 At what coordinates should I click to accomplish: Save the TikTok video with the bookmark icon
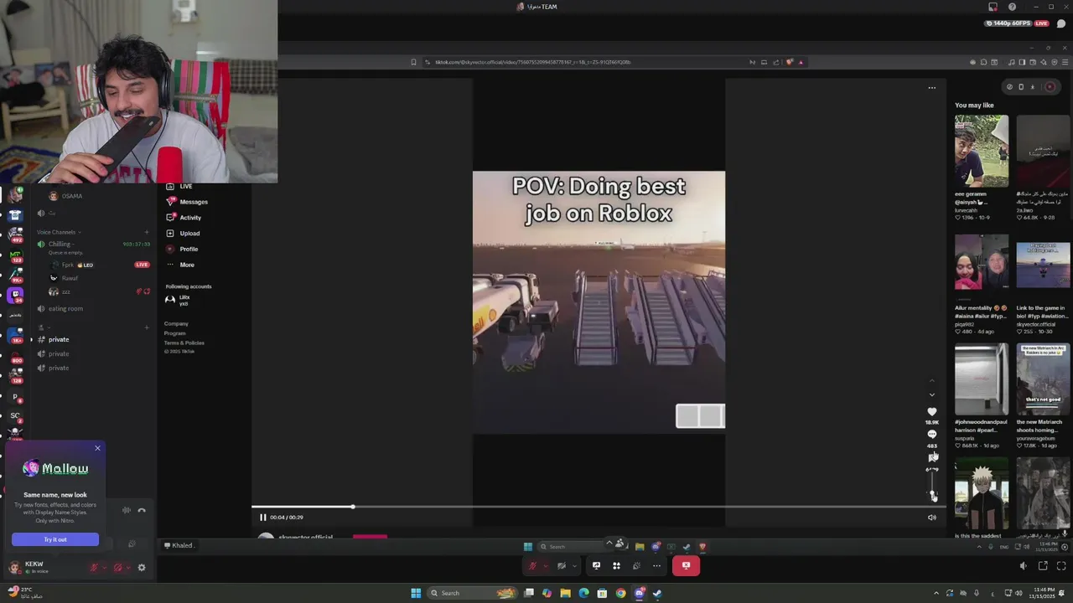click(x=932, y=457)
